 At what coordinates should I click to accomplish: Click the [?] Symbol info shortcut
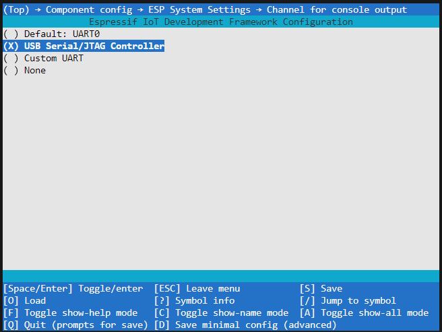pos(194,301)
